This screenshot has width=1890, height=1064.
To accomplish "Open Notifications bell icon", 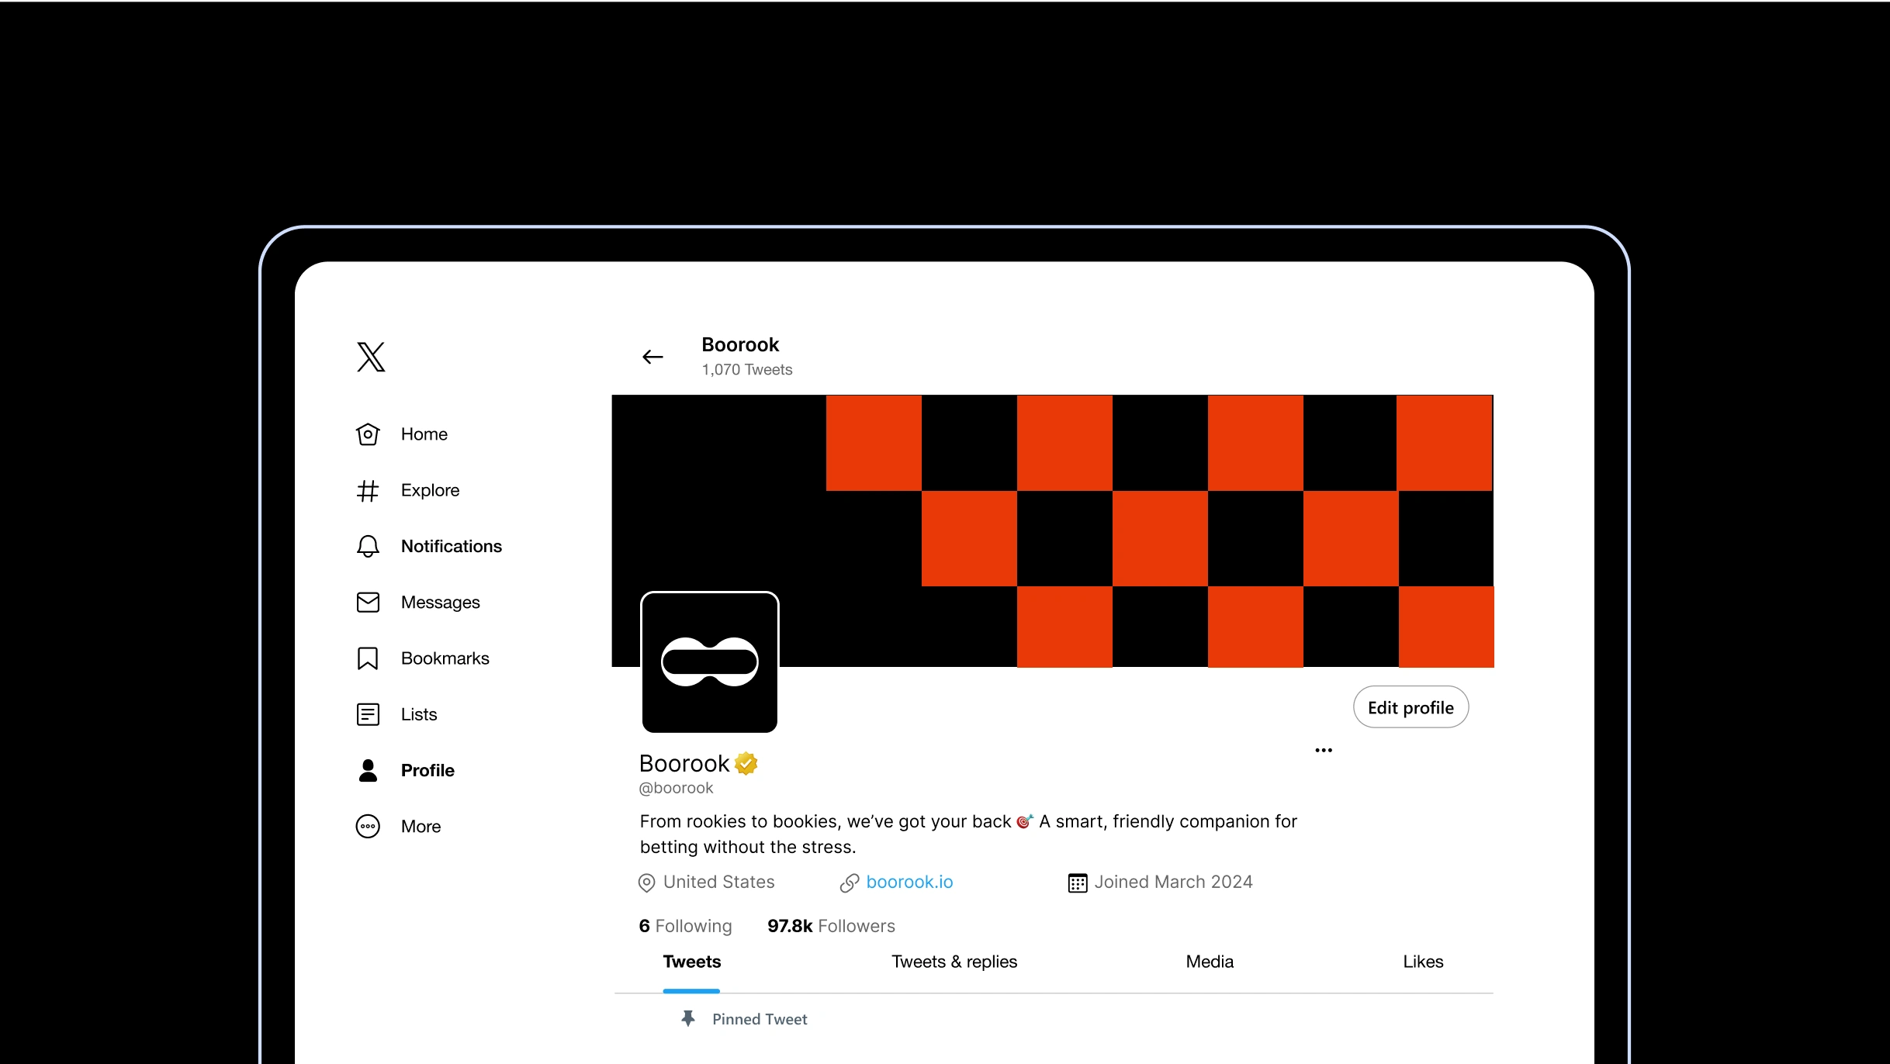I will [368, 547].
